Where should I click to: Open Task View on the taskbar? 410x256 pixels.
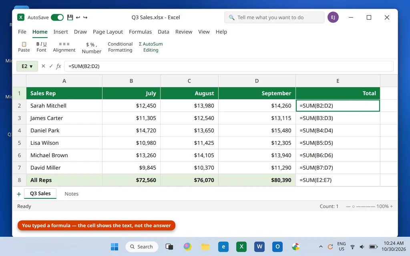pyautogui.click(x=169, y=246)
